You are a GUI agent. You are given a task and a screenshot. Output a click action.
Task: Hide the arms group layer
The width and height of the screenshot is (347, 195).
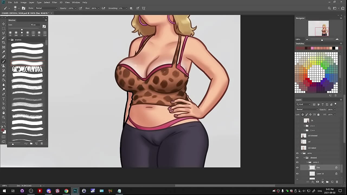(297, 153)
